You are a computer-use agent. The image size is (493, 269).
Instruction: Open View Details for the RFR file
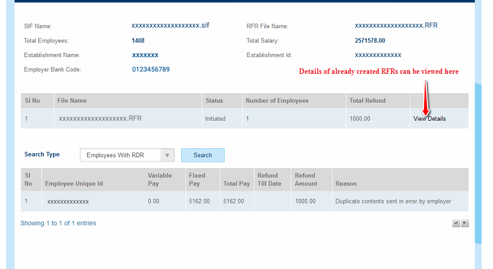pos(429,119)
